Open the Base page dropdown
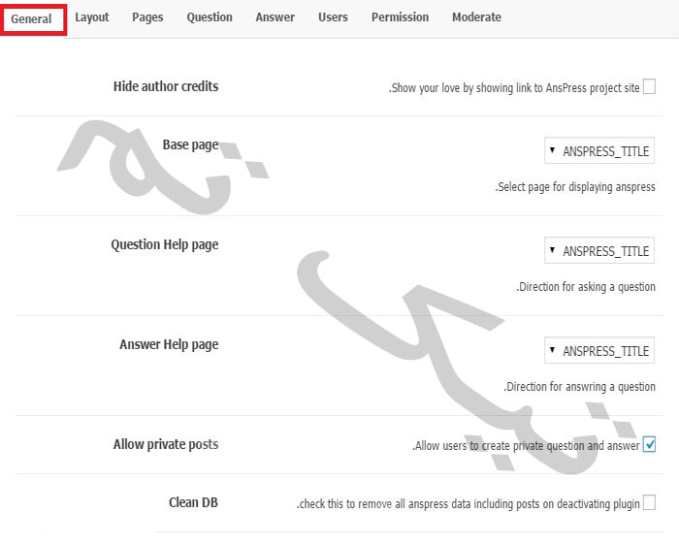Viewport: 679px width, 545px height. (x=599, y=150)
